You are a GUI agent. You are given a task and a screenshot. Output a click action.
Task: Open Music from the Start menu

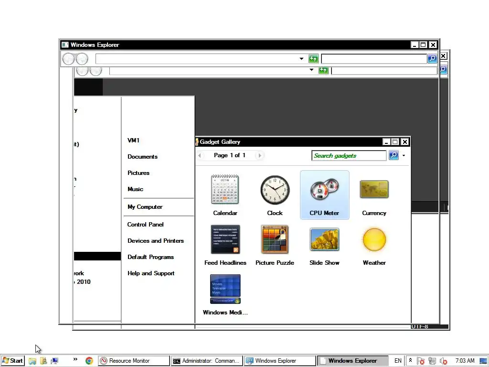pyautogui.click(x=135, y=189)
